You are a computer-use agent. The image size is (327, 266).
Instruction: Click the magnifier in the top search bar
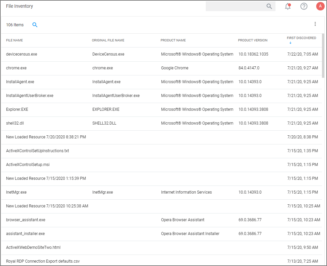pyautogui.click(x=269, y=6)
